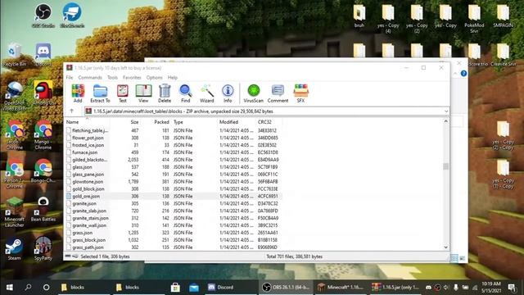524x295 pixels.
Task: Select glowstone.json file row
Action: point(173,182)
